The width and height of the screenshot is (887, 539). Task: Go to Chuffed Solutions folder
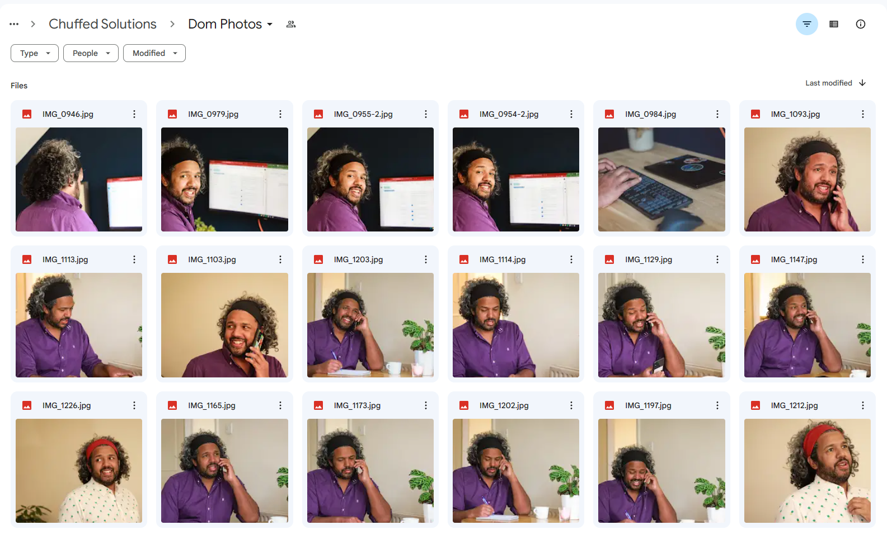pyautogui.click(x=102, y=24)
